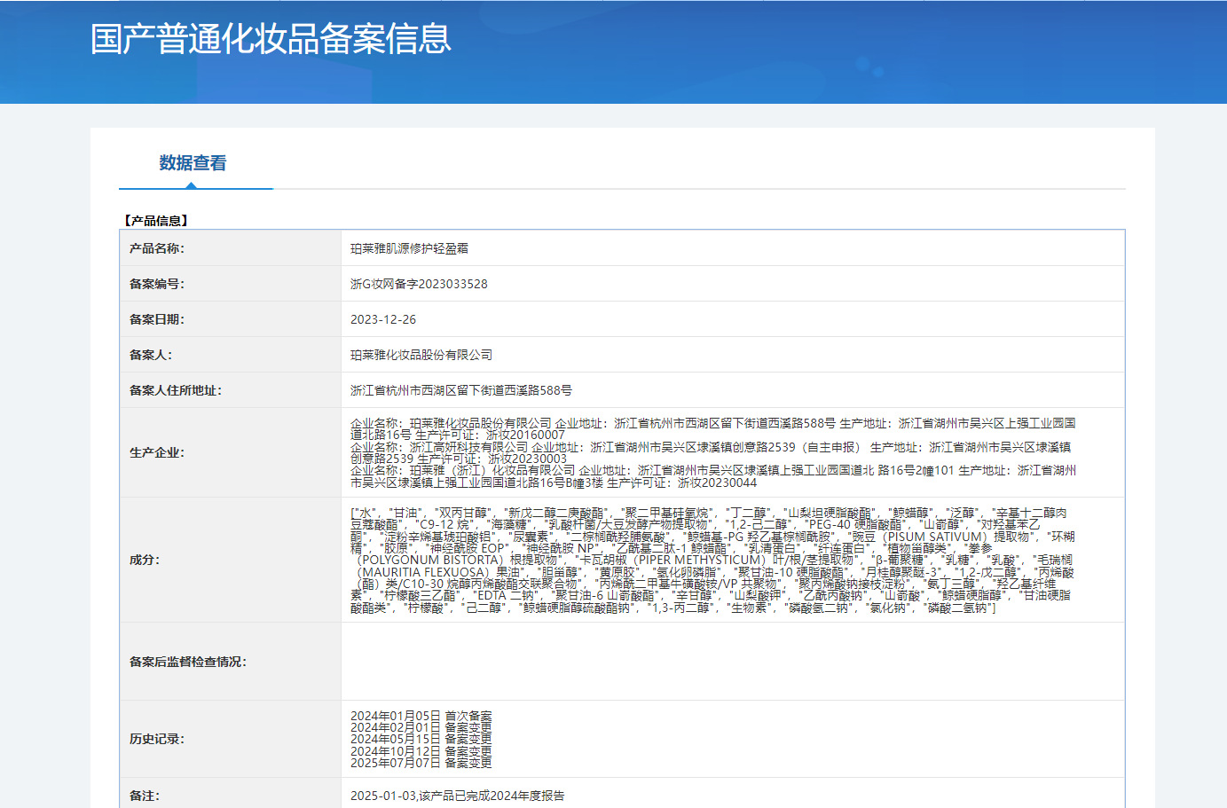This screenshot has width=1227, height=808.
Task: Select the product name 珀莱雅肌源修护轻盈霜
Action: tap(409, 248)
